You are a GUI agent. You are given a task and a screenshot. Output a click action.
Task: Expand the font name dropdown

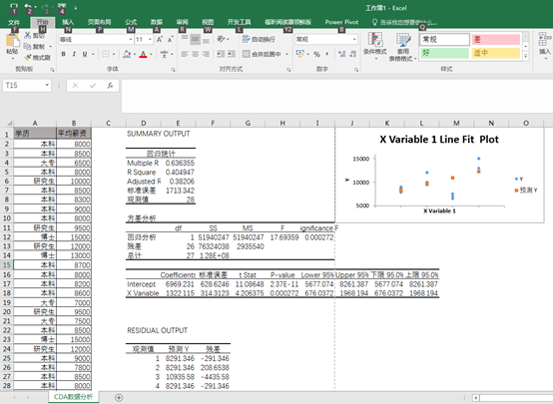coord(131,40)
